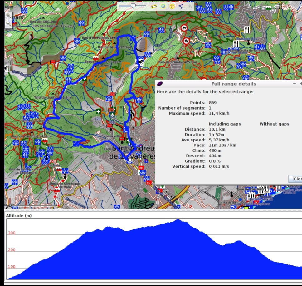This screenshot has height=286, width=302.
Task: Click the Turó de l'Oriola map label
Action: click(x=178, y=62)
